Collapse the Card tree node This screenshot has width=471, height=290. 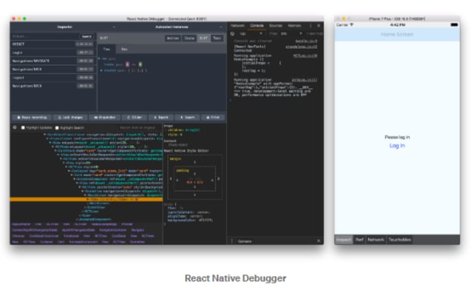[x=72, y=175]
